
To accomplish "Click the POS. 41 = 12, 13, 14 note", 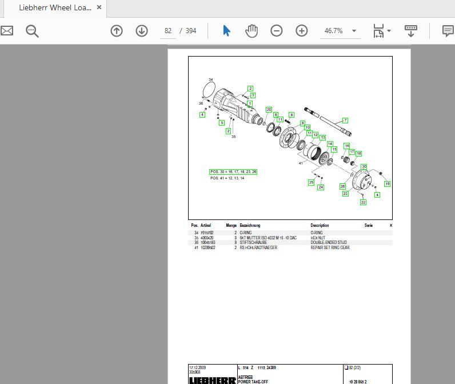I will 227,178.
